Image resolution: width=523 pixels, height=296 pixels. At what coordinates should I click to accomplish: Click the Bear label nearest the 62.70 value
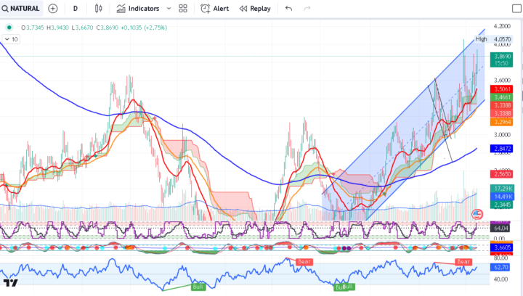click(x=463, y=262)
